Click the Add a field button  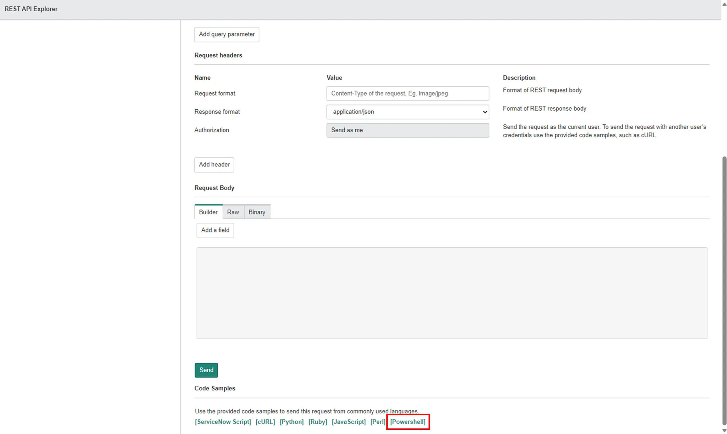[x=215, y=230]
